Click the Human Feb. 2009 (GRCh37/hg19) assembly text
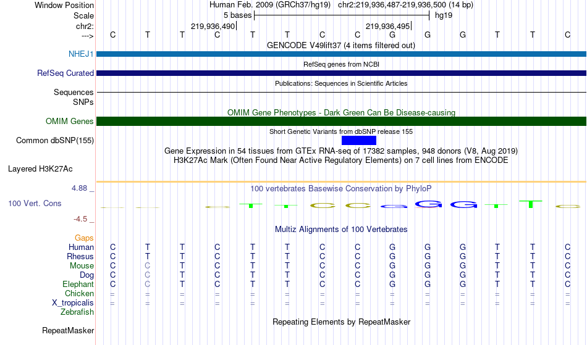 pos(270,5)
